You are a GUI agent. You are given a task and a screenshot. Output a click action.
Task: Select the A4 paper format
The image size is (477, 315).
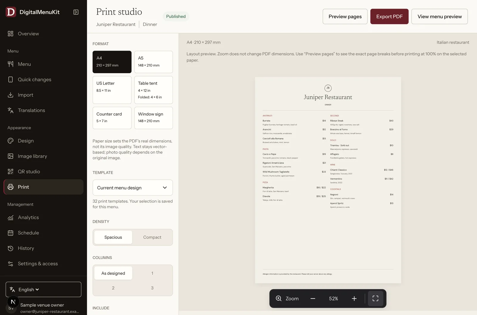pos(112,62)
